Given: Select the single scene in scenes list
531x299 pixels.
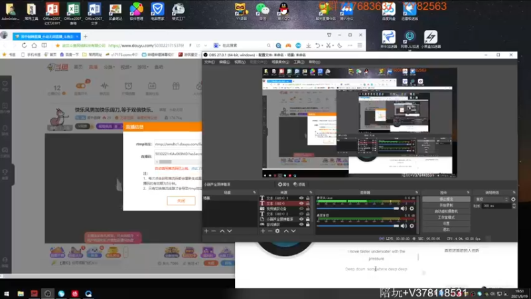Looking at the screenshot, I should pyautogui.click(x=230, y=198).
